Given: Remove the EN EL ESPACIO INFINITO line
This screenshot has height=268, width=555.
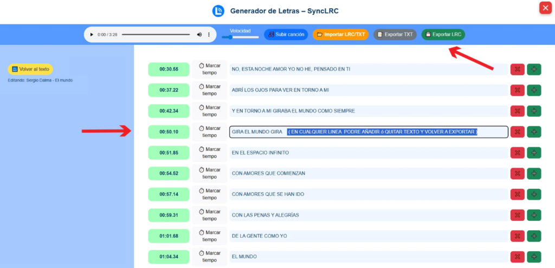Looking at the screenshot, I should click(x=517, y=153).
